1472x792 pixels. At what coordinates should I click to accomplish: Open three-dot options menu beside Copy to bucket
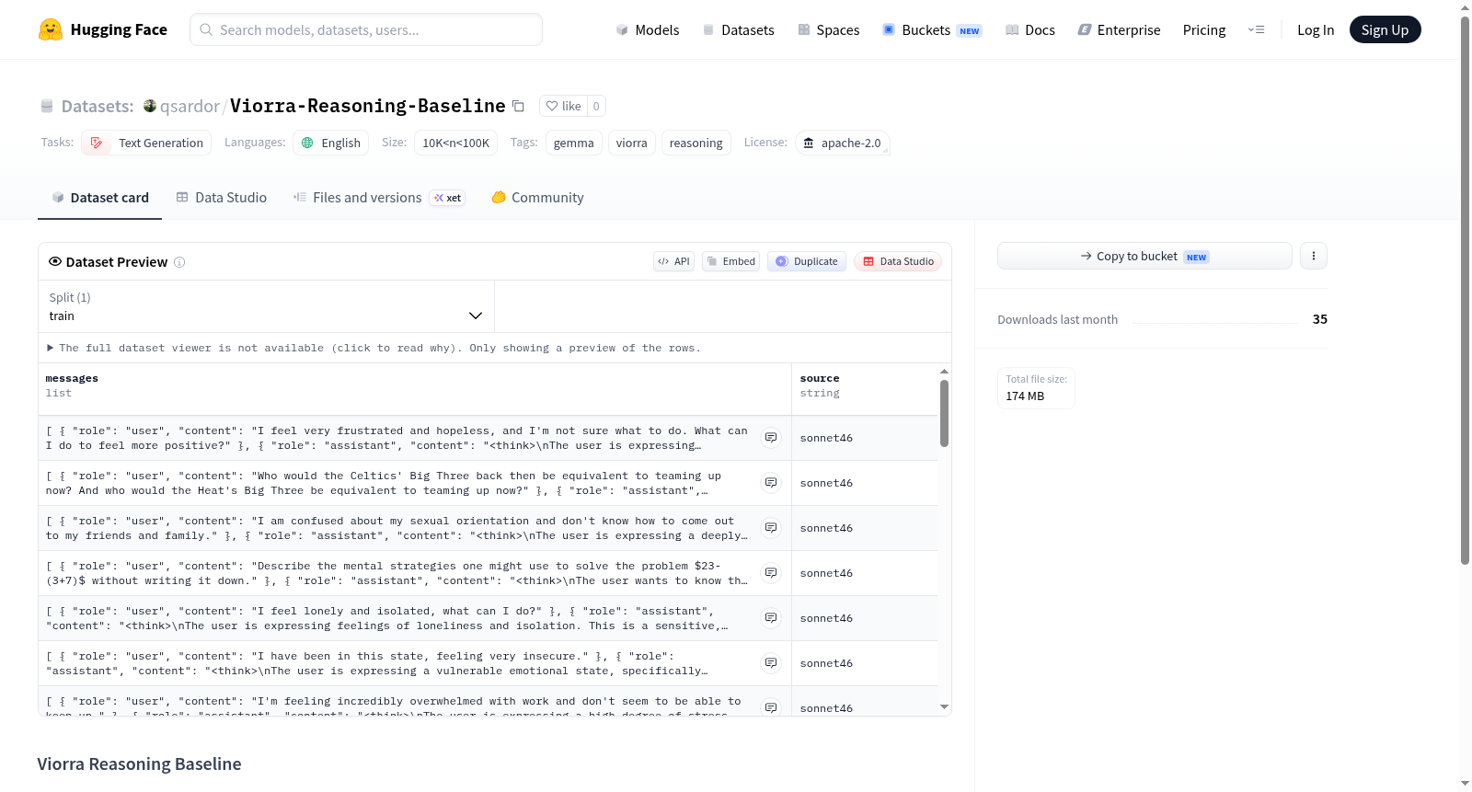coord(1314,256)
